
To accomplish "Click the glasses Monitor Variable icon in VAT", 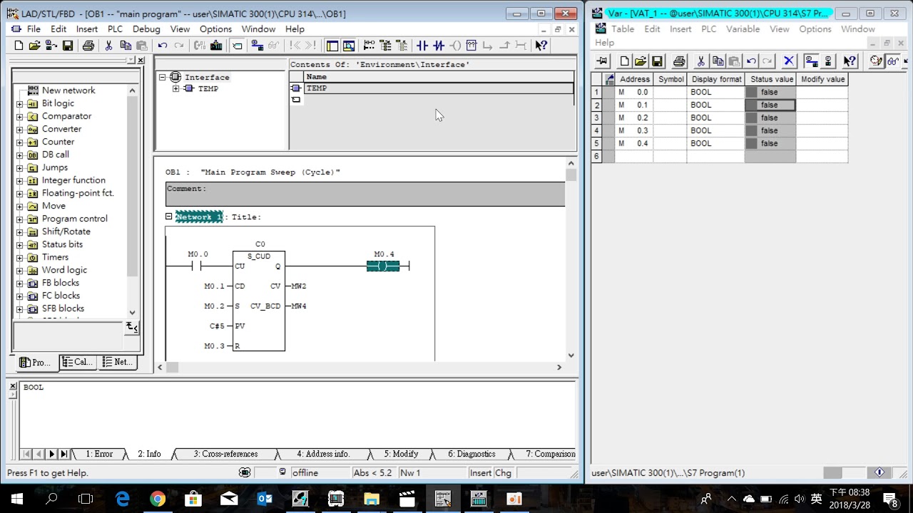I will [x=892, y=61].
